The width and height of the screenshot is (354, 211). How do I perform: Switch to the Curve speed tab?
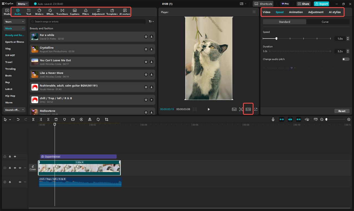point(325,22)
